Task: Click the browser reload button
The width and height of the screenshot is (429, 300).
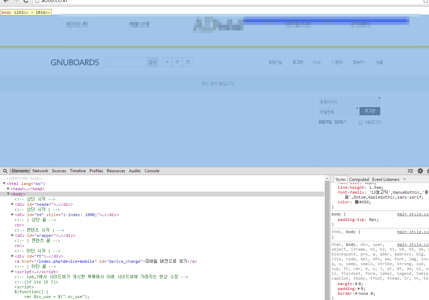Action: 26,1
